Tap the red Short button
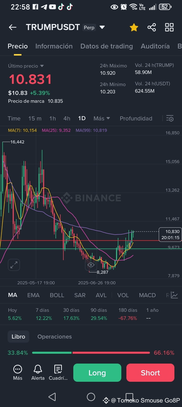 (150, 373)
